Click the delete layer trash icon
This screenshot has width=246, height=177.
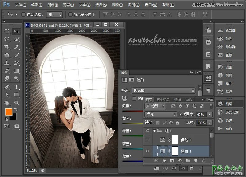[204, 161]
